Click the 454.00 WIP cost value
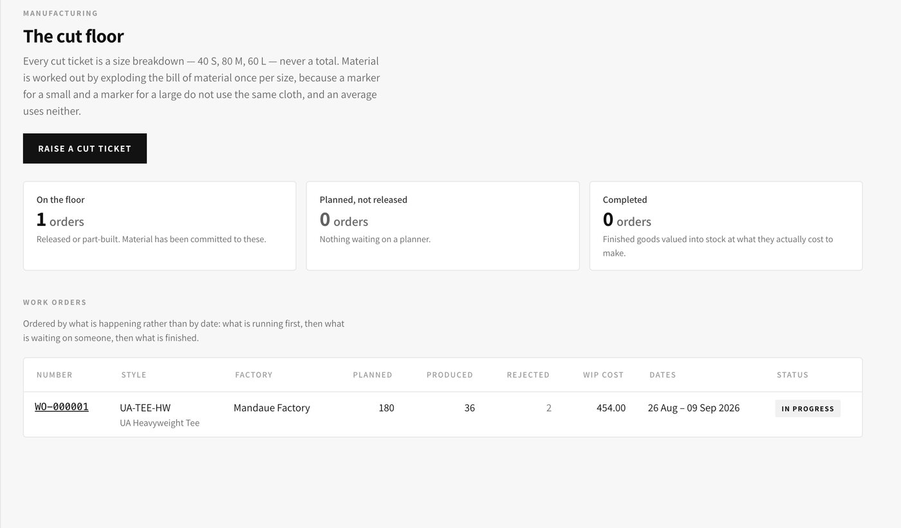The width and height of the screenshot is (901, 528). pyautogui.click(x=611, y=408)
